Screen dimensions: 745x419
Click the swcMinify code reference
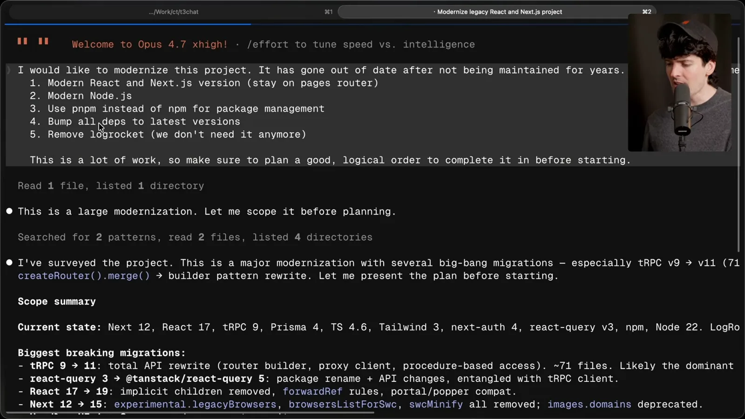click(x=436, y=404)
